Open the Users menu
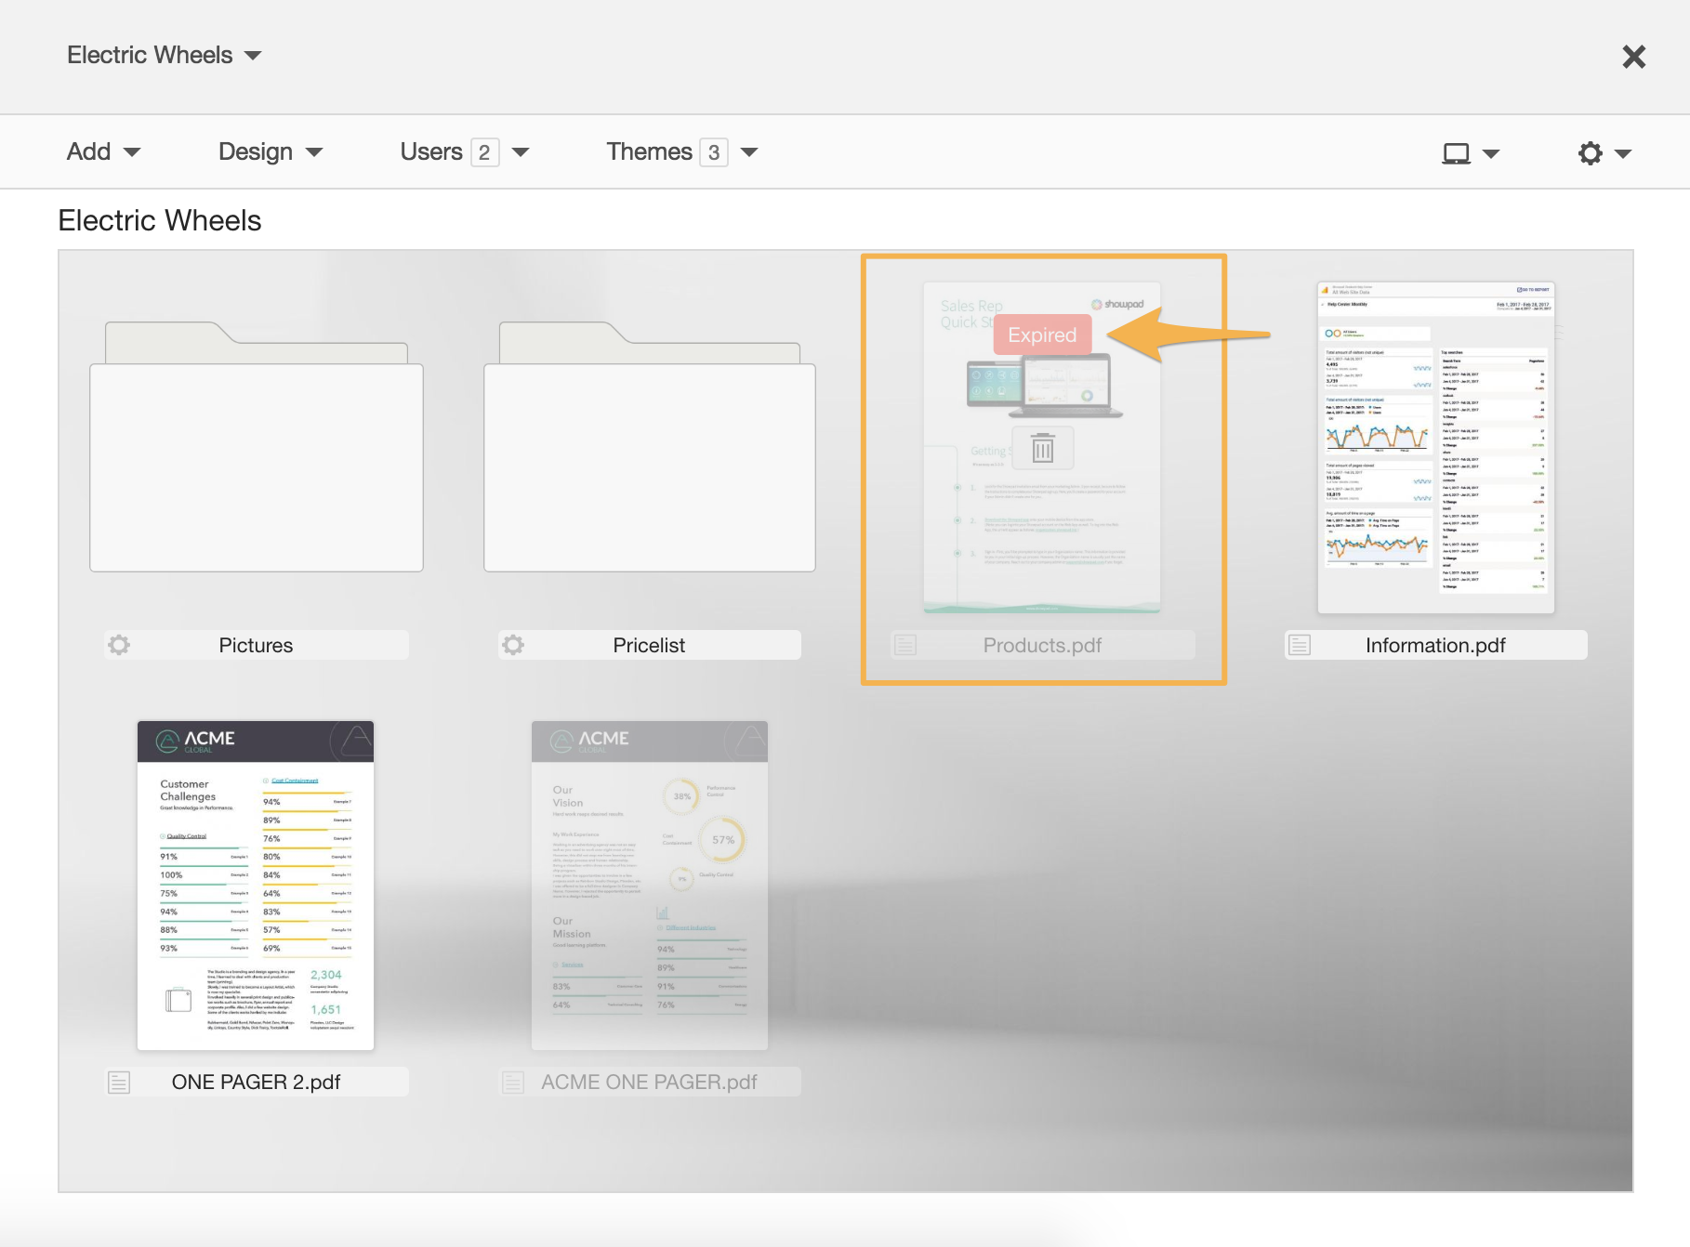This screenshot has width=1690, height=1247. [x=465, y=151]
